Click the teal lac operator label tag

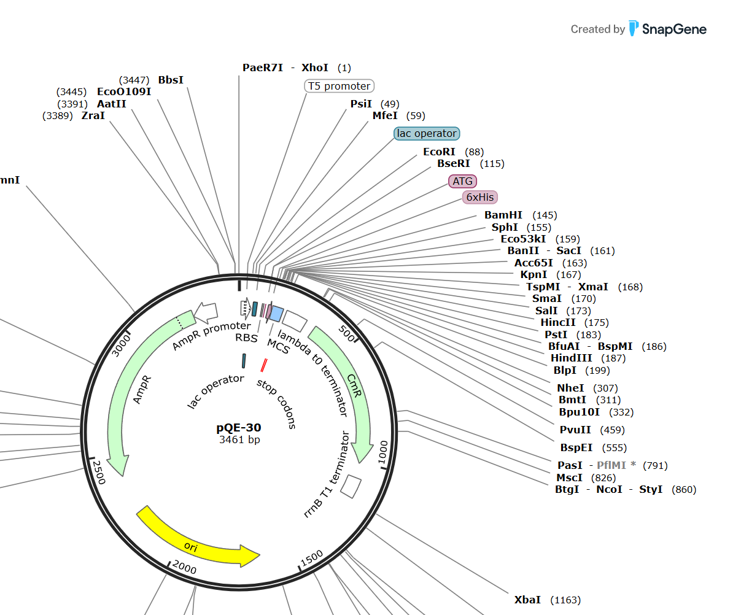pyautogui.click(x=426, y=133)
